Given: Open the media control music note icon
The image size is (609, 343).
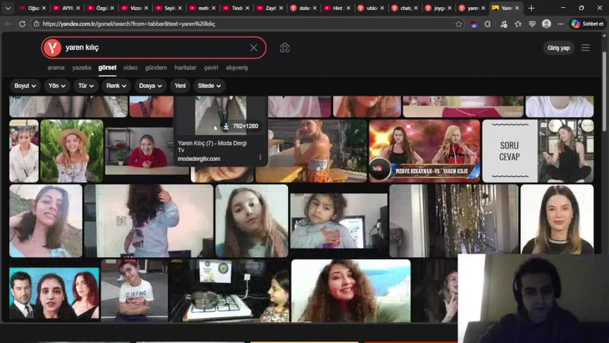Looking at the screenshot, I should click(504, 24).
